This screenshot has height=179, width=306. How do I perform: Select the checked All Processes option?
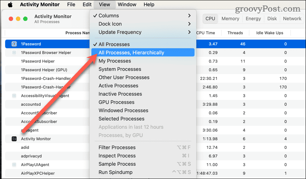tap(143, 44)
